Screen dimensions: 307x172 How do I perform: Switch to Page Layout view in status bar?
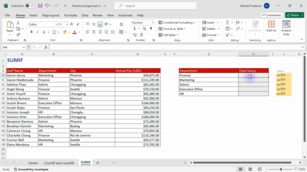(250, 169)
